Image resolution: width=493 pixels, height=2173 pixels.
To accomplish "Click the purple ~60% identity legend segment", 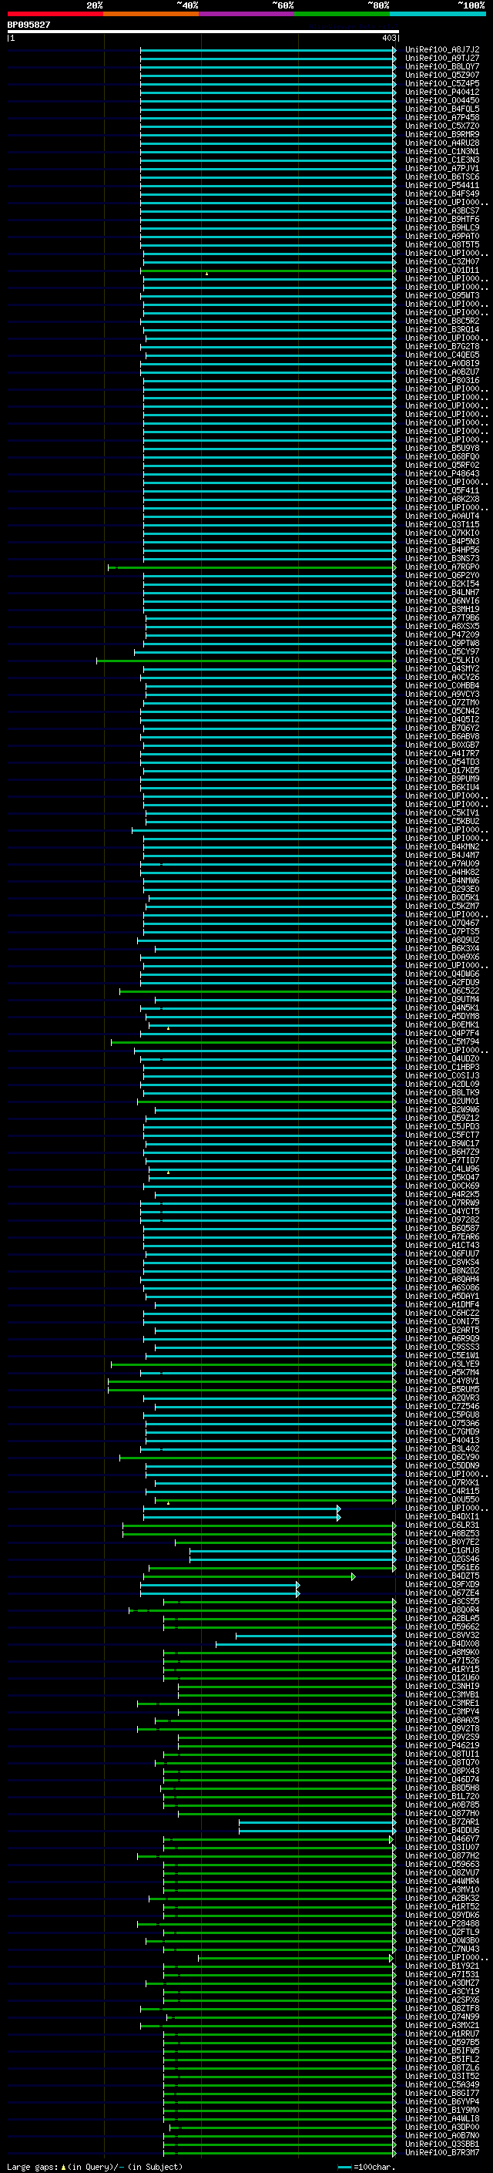I will pos(247,14).
